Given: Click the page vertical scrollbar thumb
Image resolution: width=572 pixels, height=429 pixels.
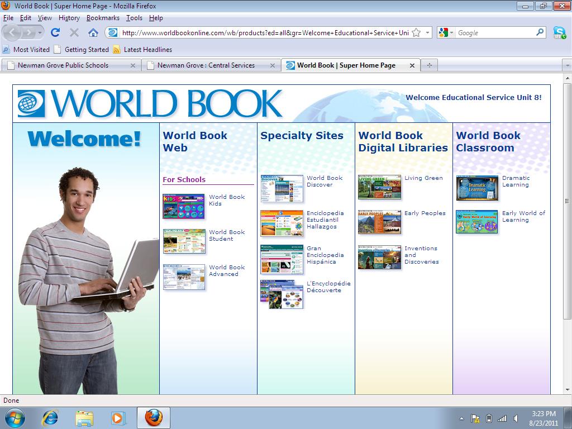Looking at the screenshot, I should pyautogui.click(x=567, y=201).
